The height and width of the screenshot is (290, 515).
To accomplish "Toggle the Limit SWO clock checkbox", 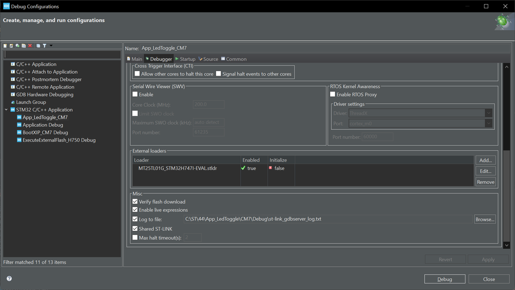I will pos(135,113).
